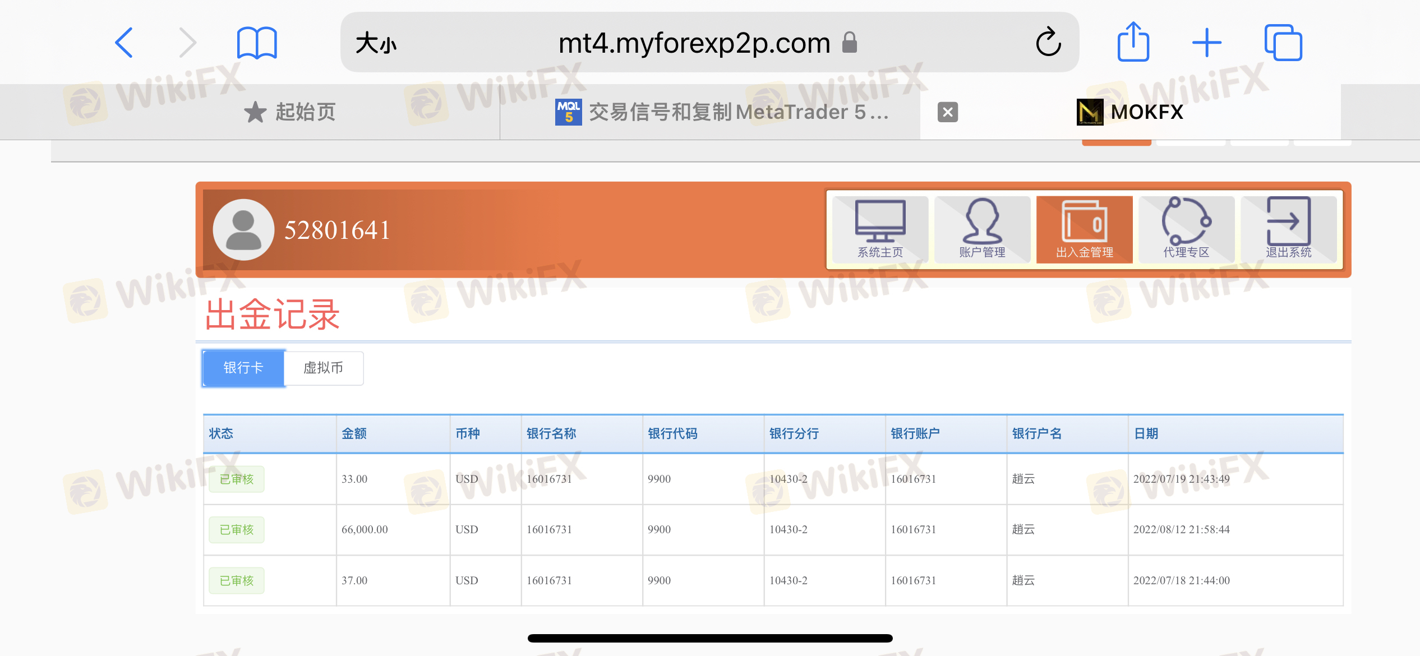Reload page with refresh icon

pyautogui.click(x=1048, y=43)
